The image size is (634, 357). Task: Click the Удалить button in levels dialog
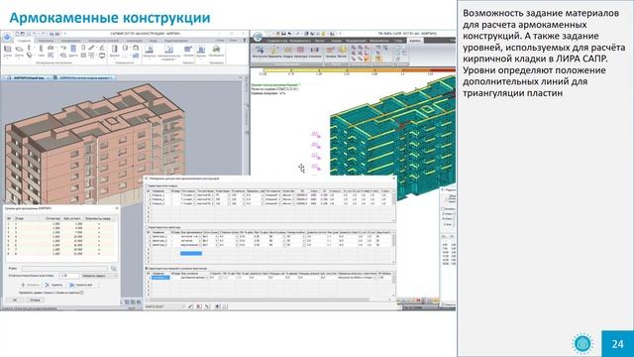pos(53,285)
